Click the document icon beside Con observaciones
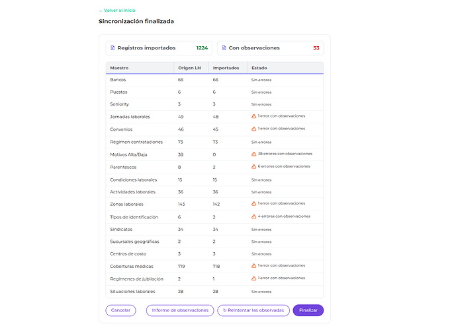The height and width of the screenshot is (330, 456). (x=224, y=48)
